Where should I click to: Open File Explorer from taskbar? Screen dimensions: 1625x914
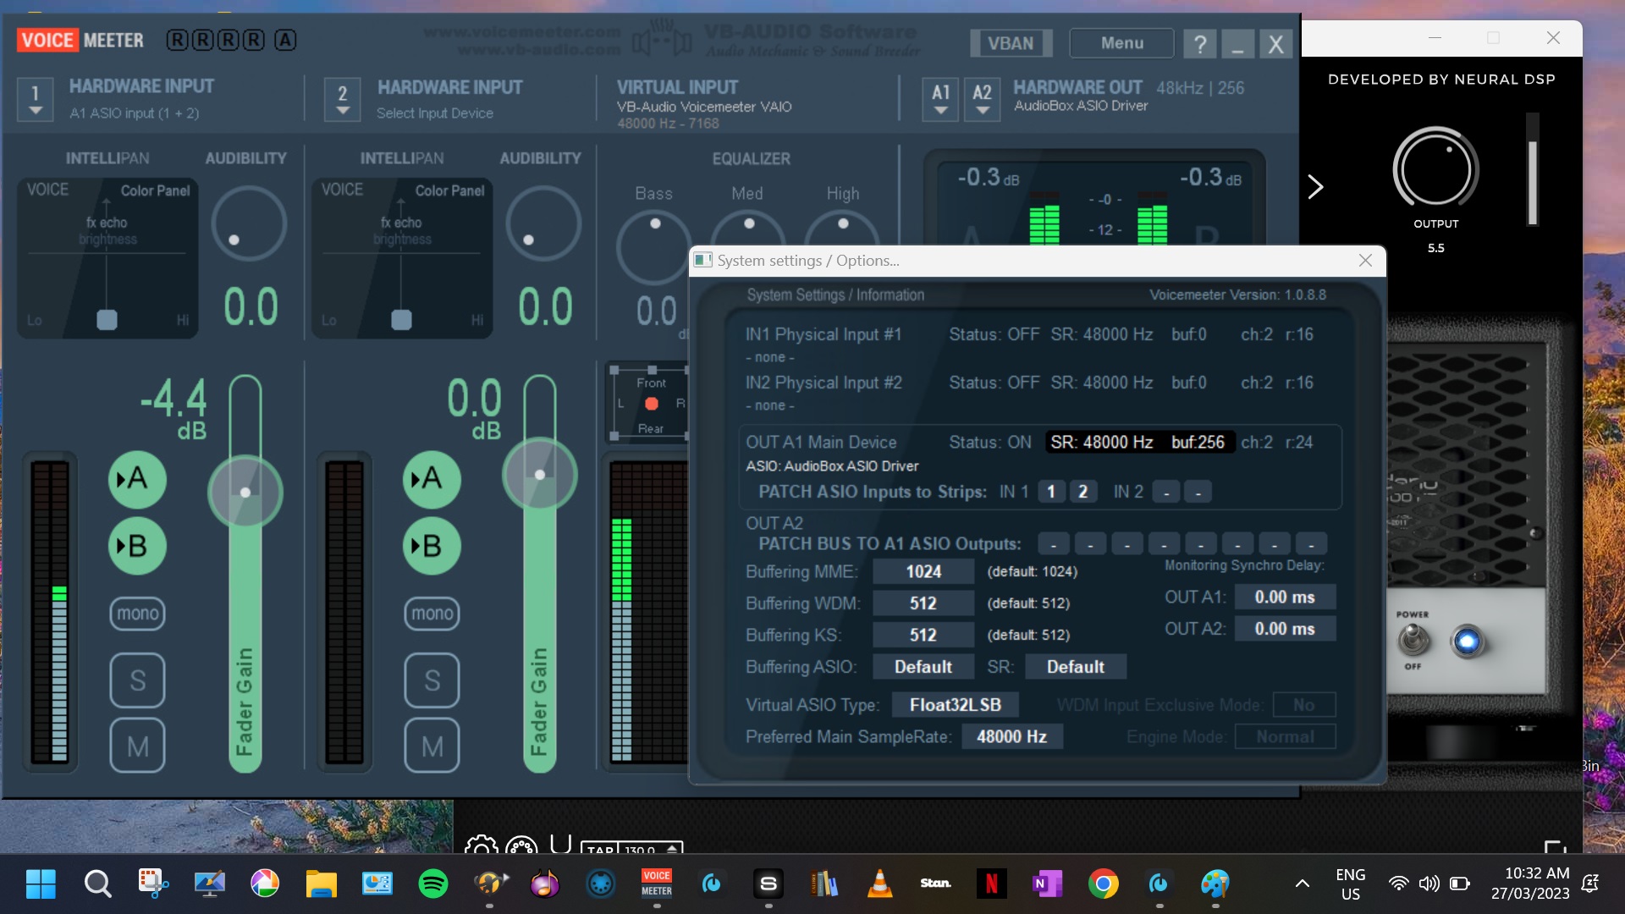(321, 884)
